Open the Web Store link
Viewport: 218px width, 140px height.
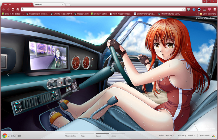pos(204,135)
